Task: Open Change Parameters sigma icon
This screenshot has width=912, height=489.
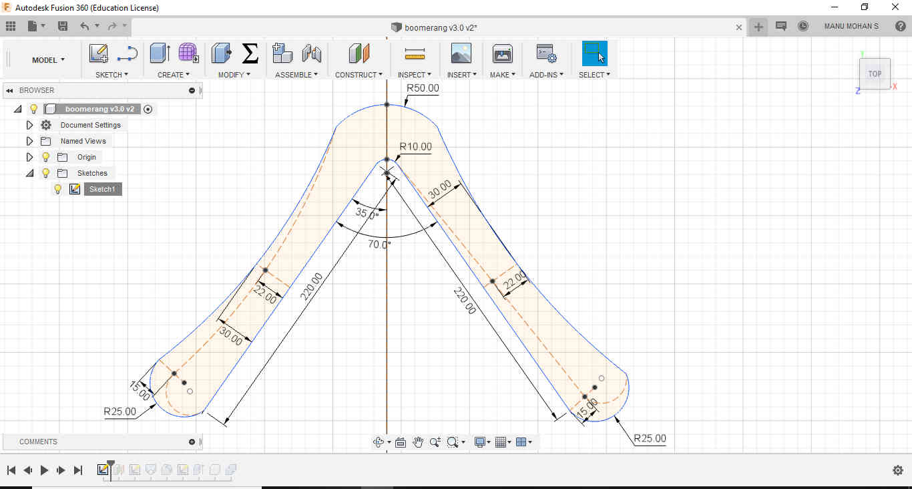Action: 250,53
